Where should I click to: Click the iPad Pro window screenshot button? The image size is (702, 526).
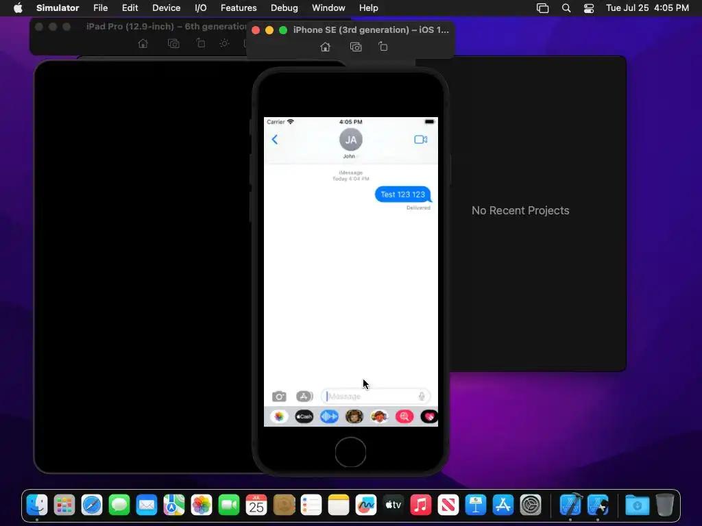[173, 43]
